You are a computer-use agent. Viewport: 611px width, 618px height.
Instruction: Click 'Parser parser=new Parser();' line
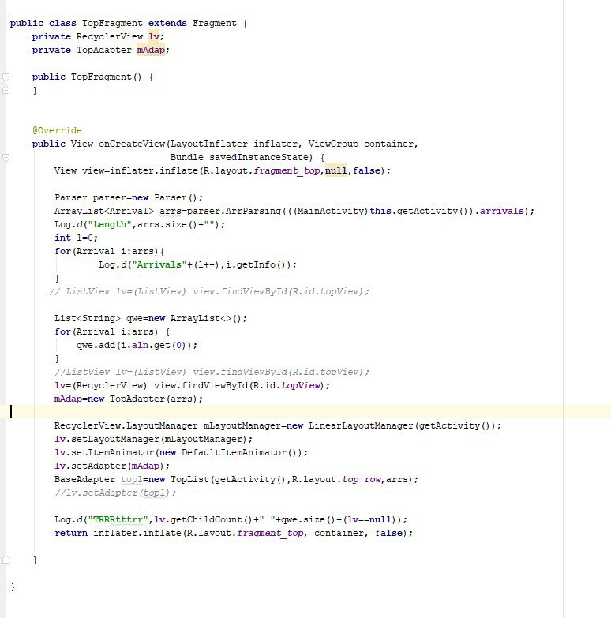129,197
